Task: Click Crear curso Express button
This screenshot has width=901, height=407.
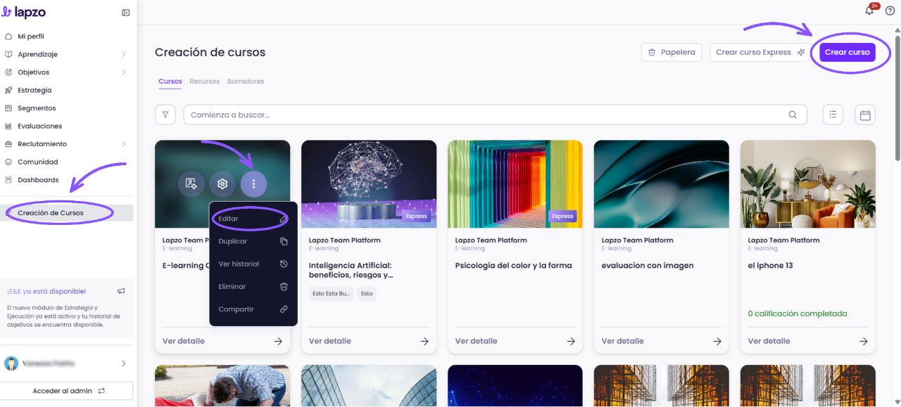Action: [760, 52]
